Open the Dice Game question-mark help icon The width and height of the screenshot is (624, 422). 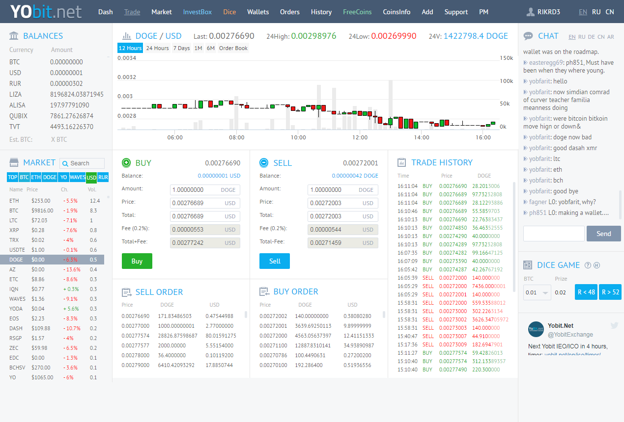(588, 265)
